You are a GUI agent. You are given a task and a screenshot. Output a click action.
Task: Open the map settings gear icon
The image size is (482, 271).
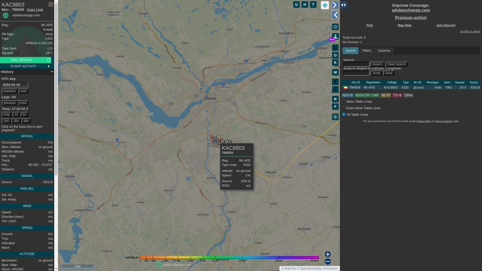[335, 26]
